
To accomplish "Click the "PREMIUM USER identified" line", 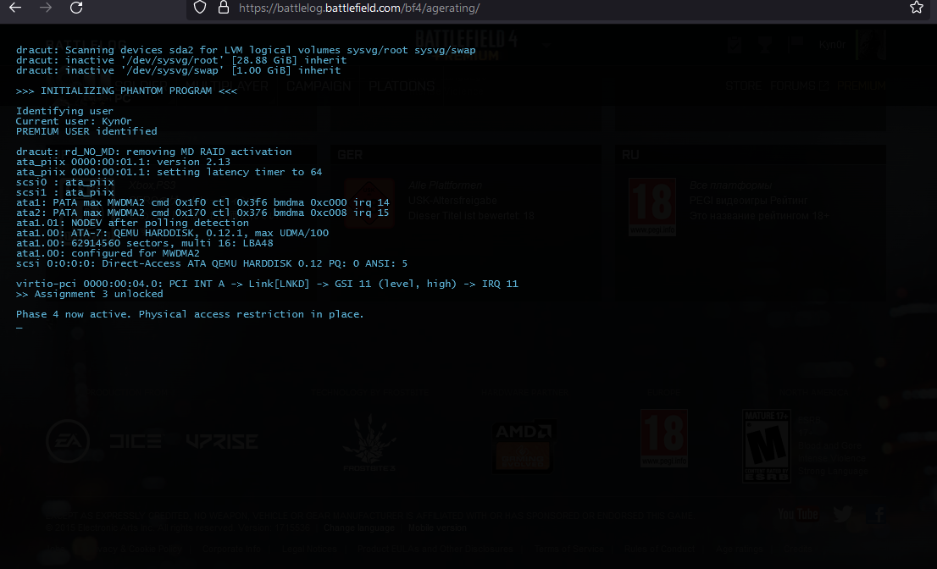I will tap(86, 131).
